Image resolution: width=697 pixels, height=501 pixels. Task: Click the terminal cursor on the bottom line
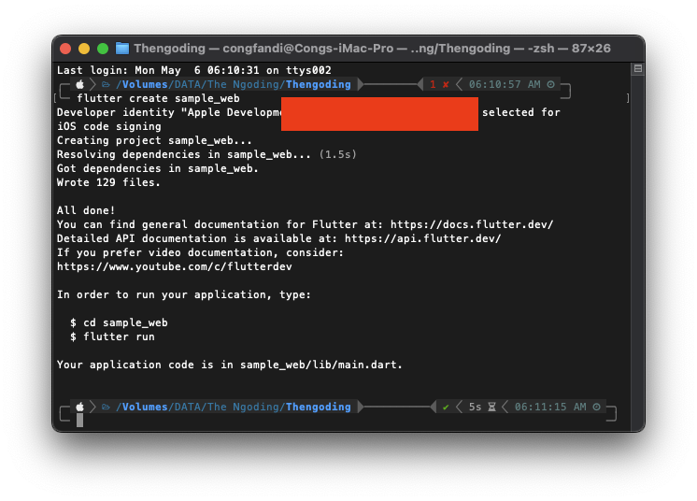80,421
